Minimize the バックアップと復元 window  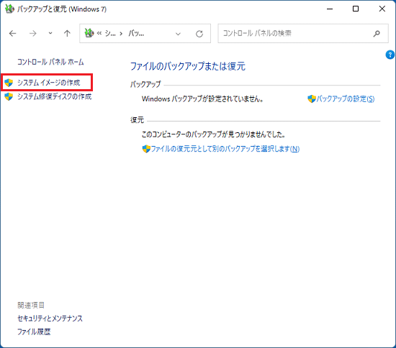[x=330, y=9]
